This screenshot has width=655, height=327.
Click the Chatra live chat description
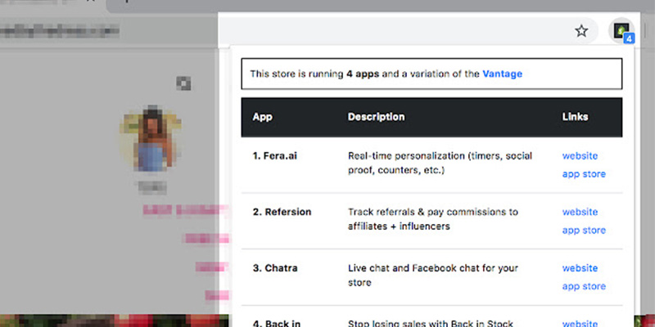pos(433,275)
